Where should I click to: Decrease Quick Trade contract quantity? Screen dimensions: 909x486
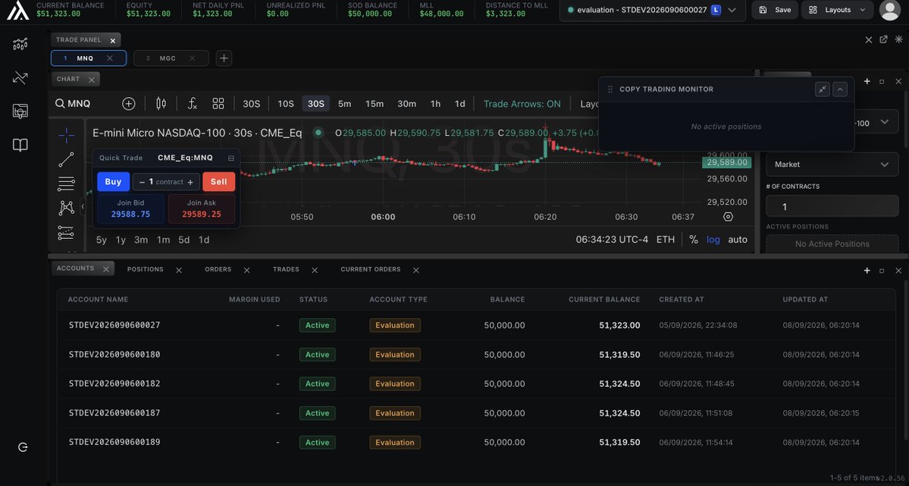click(142, 182)
